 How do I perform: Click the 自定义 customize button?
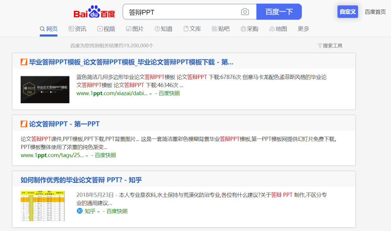tap(348, 12)
